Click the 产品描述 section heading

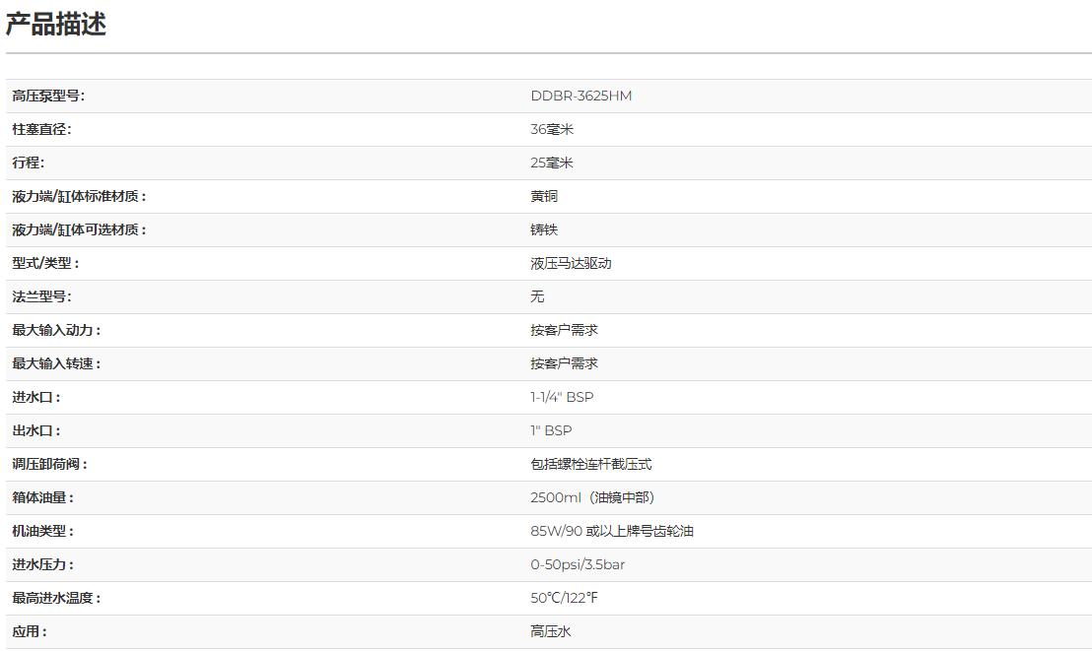coord(56,25)
